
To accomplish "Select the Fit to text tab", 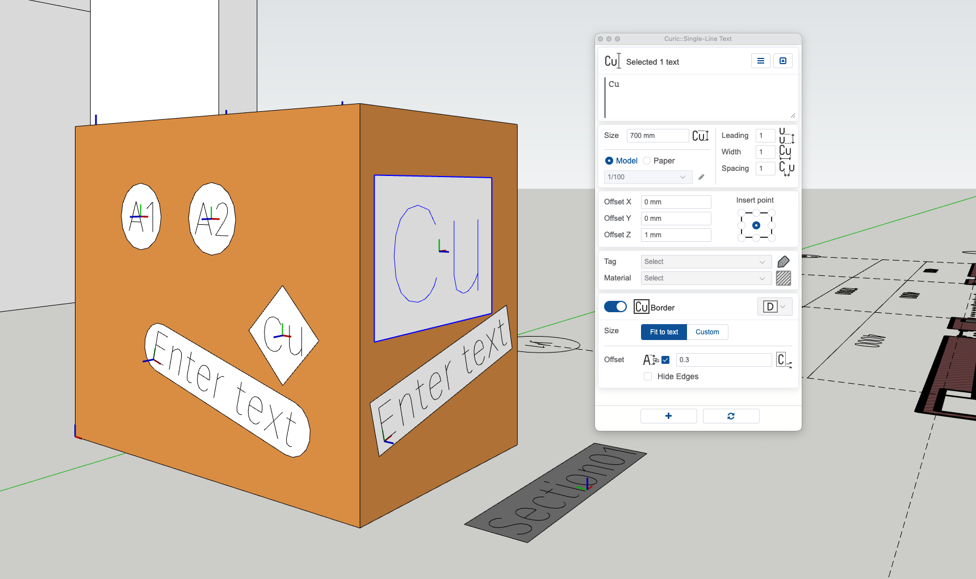I will (664, 332).
